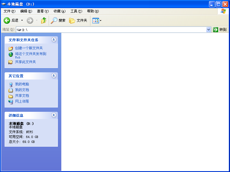Click 创建一个新文件夹 link

pos(29,48)
